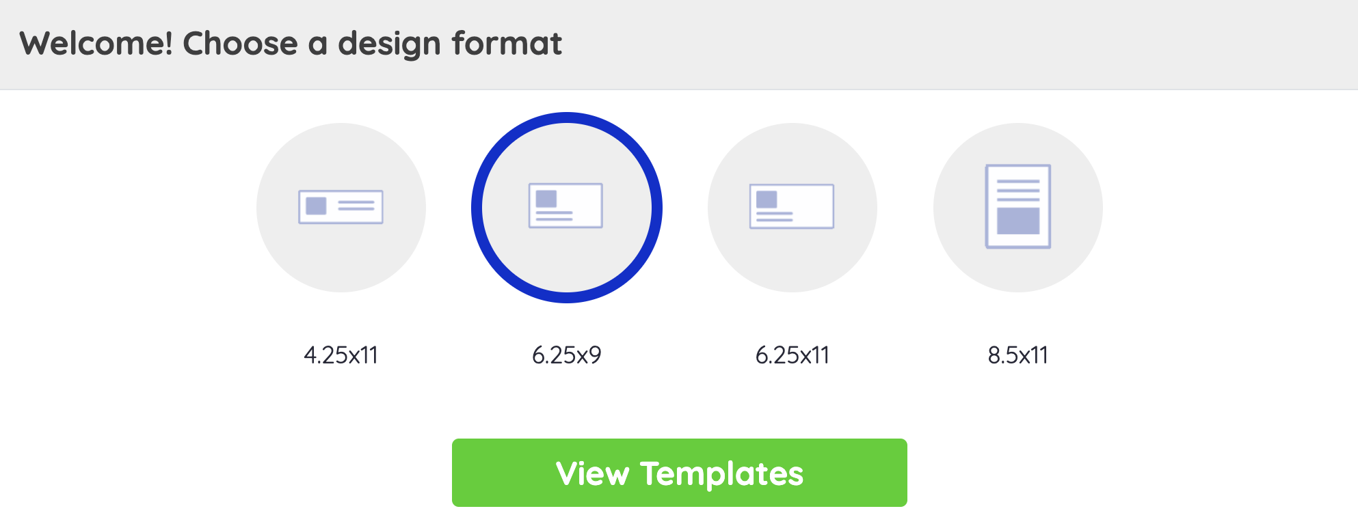Click the 4.25x11 size label
The width and height of the screenshot is (1358, 526).
[x=341, y=355]
